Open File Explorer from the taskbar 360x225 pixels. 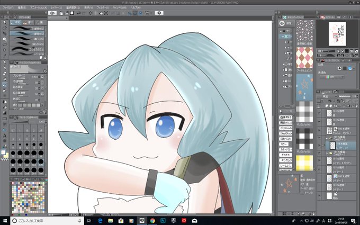tap(111, 221)
